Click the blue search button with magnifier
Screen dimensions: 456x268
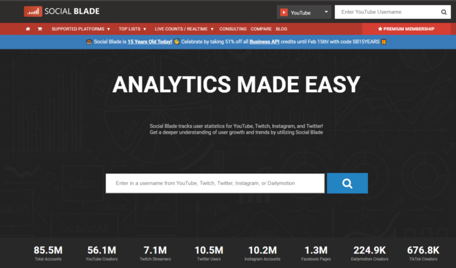pos(347,183)
